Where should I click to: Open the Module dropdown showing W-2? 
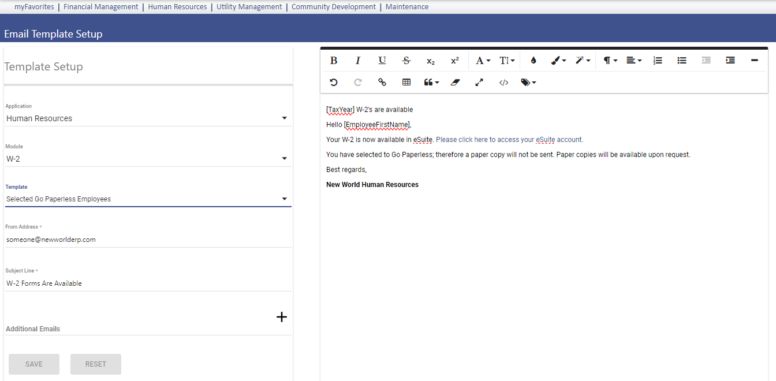tap(283, 158)
